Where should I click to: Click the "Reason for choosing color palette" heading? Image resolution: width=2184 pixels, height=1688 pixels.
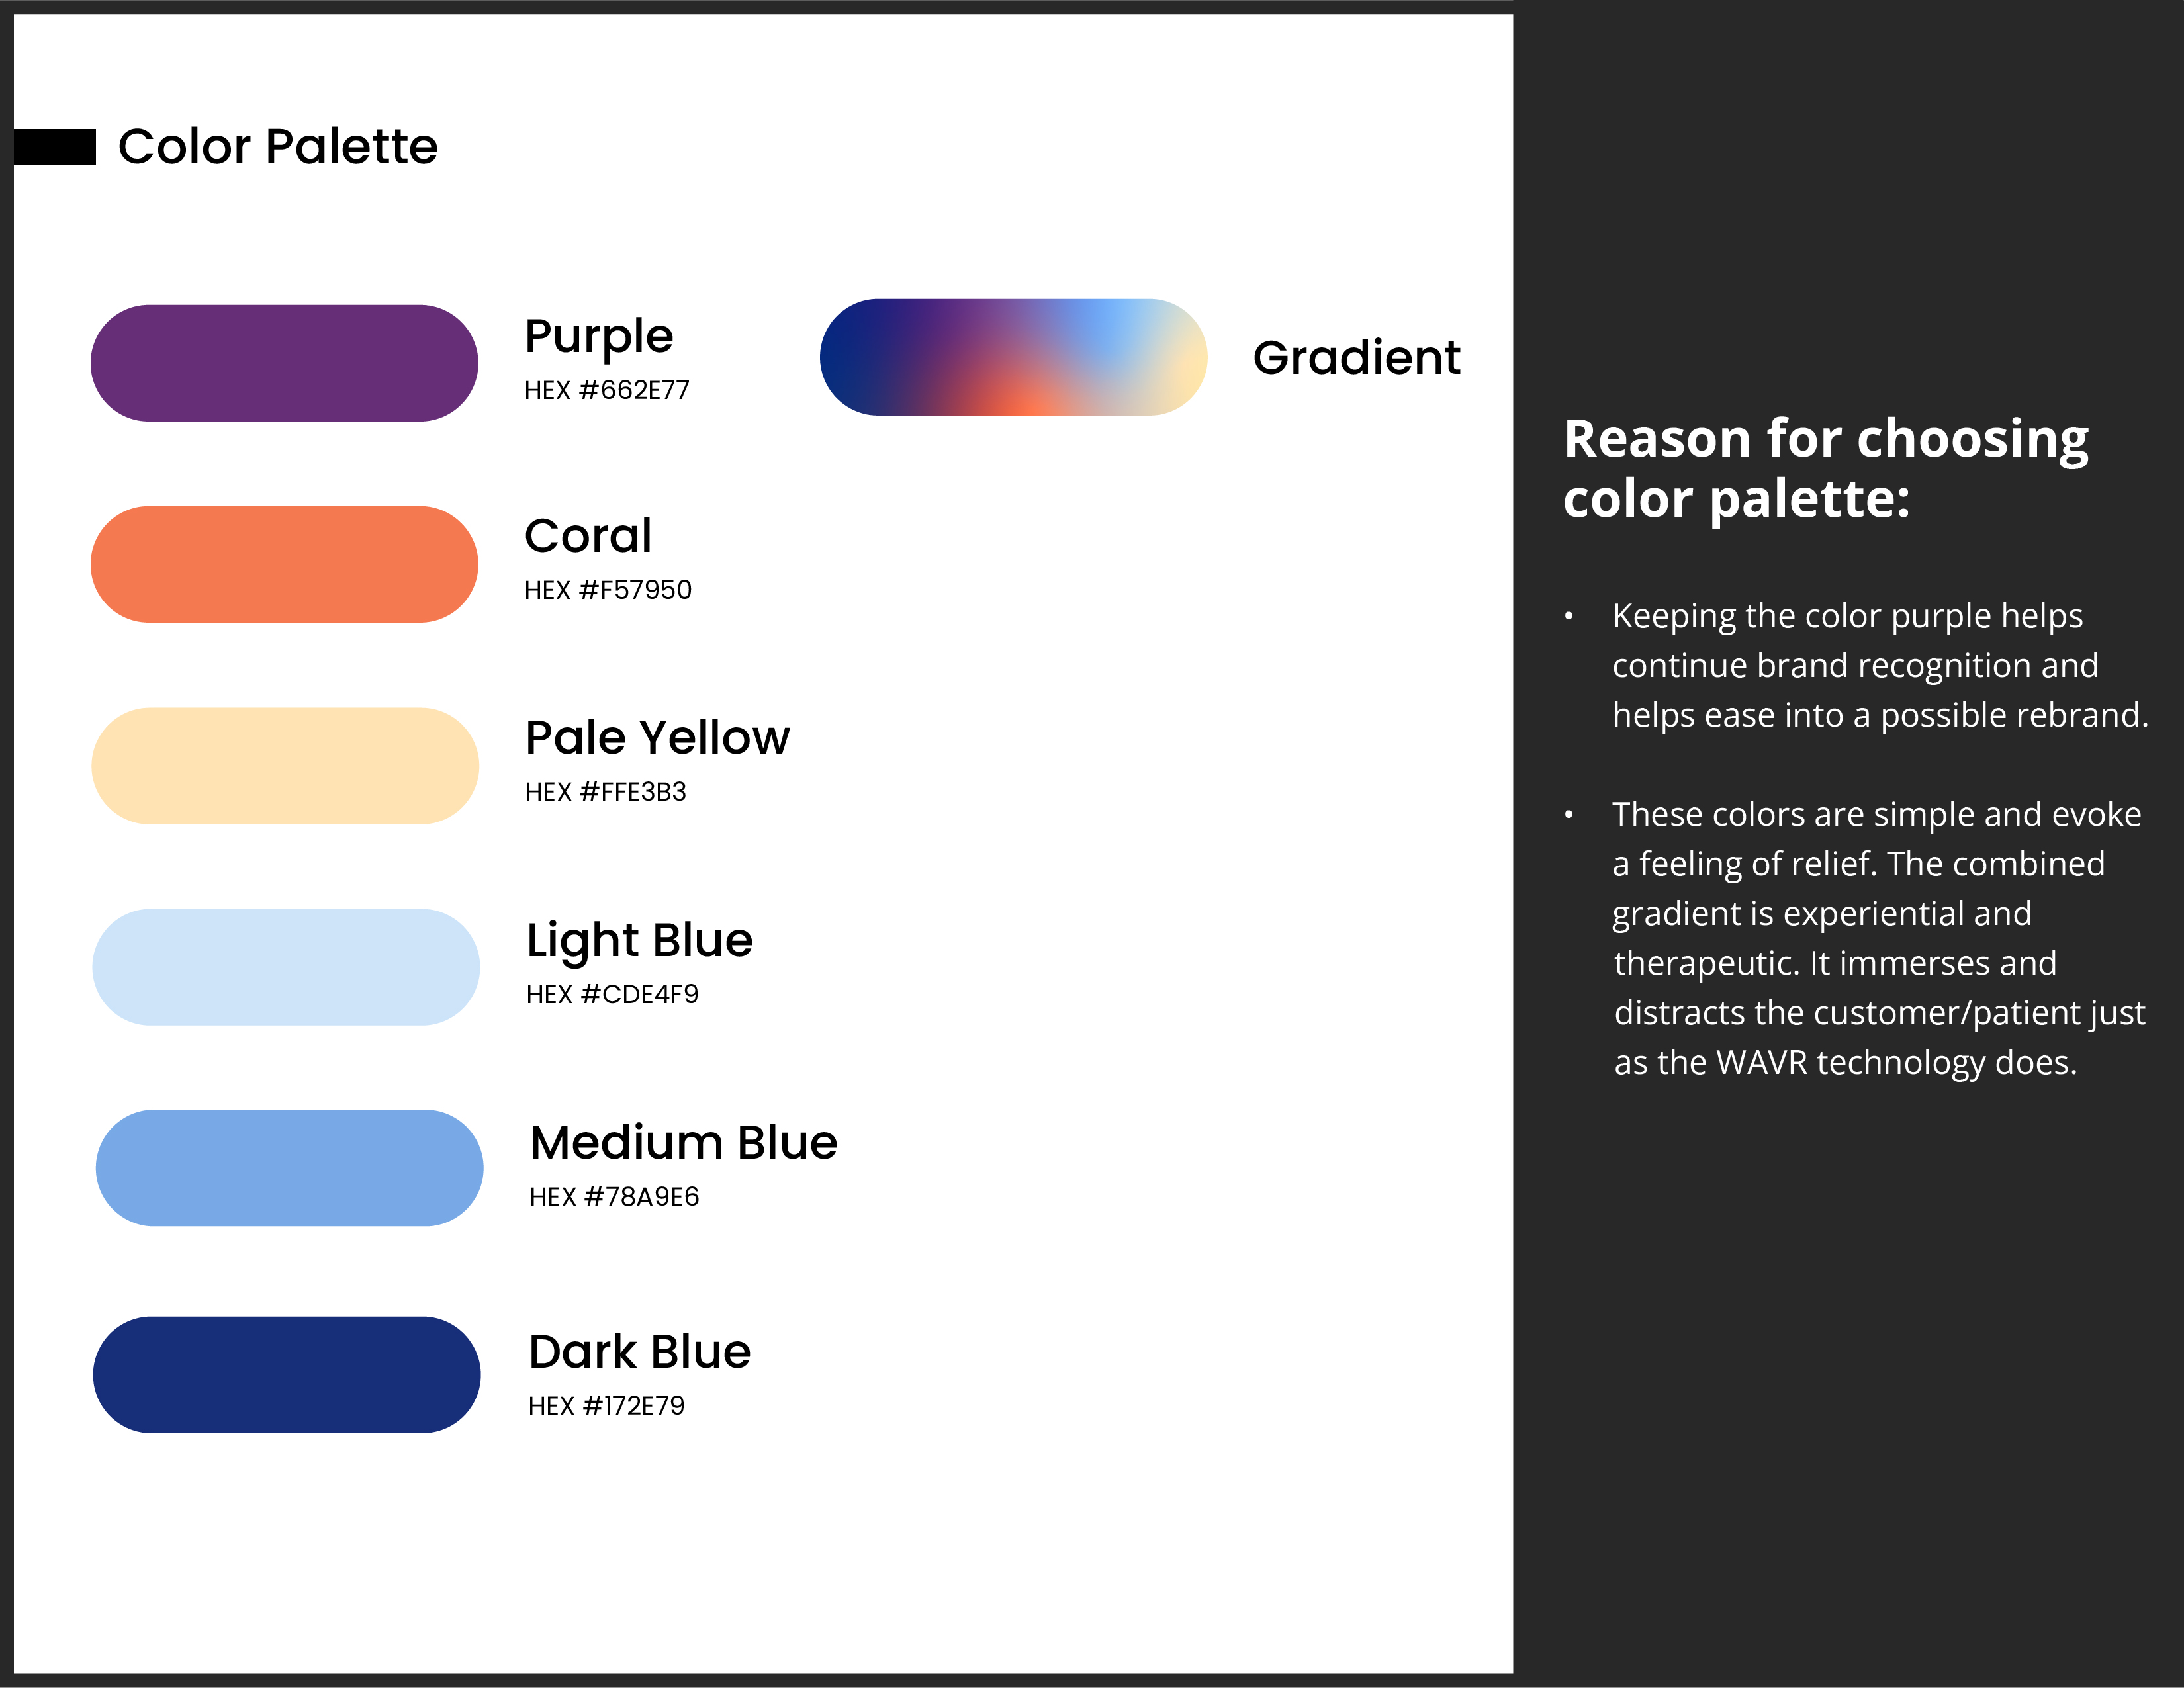pyautogui.click(x=1825, y=468)
